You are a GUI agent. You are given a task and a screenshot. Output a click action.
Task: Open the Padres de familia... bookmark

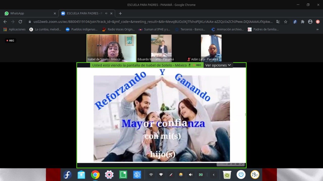pos(263,29)
